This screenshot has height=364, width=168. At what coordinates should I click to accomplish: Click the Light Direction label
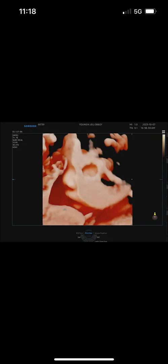click(101, 241)
